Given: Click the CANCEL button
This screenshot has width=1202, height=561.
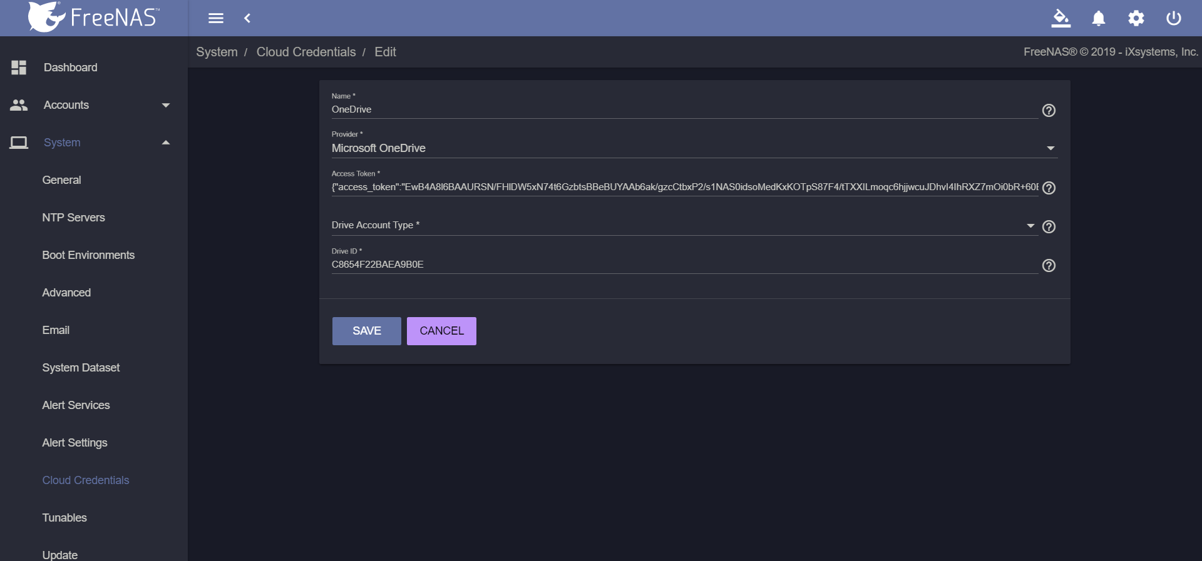Looking at the screenshot, I should click(x=441, y=331).
